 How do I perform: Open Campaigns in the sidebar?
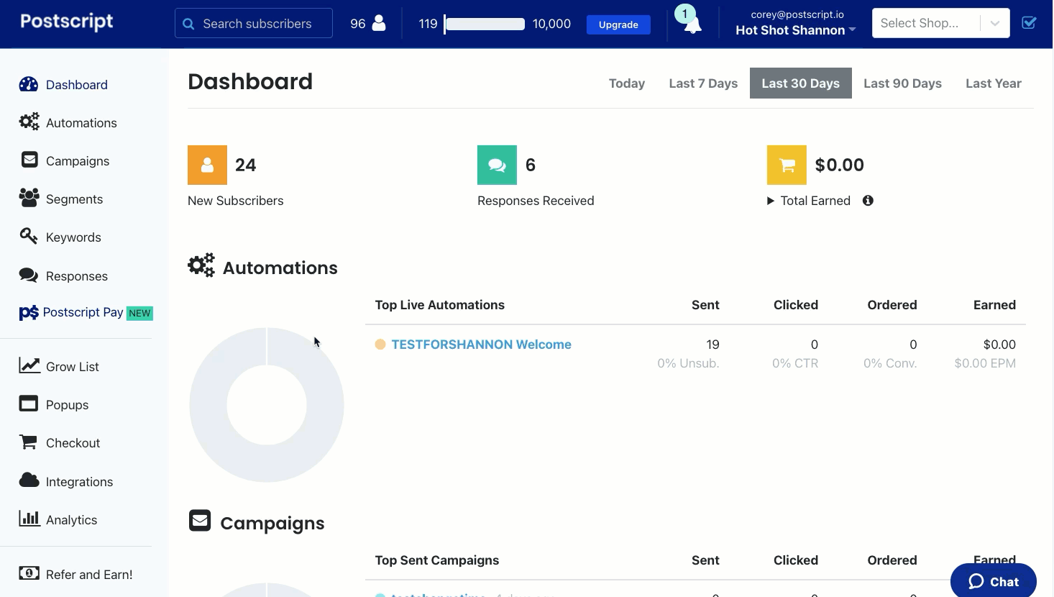coord(78,161)
